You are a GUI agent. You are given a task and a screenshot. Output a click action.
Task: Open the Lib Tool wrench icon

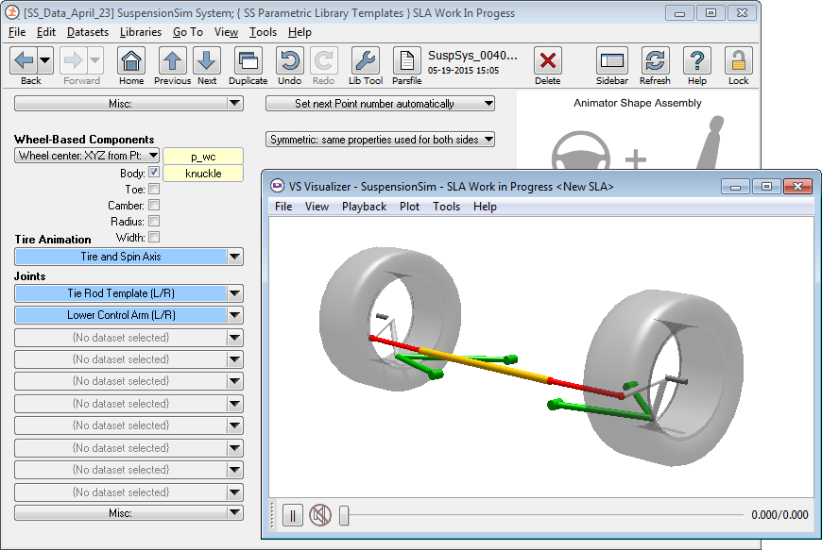point(366,61)
